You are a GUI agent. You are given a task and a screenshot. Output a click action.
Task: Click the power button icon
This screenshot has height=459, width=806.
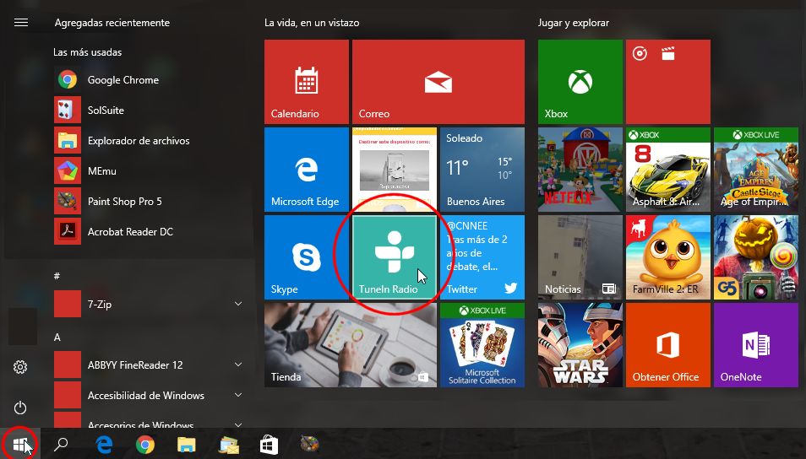(20, 408)
